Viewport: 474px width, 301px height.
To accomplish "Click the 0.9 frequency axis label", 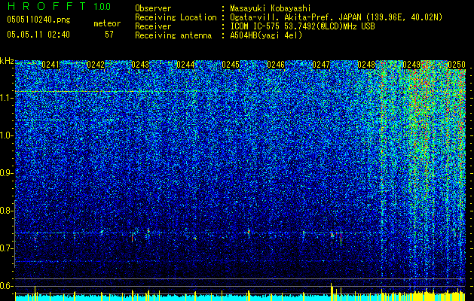I will (x=6, y=173).
